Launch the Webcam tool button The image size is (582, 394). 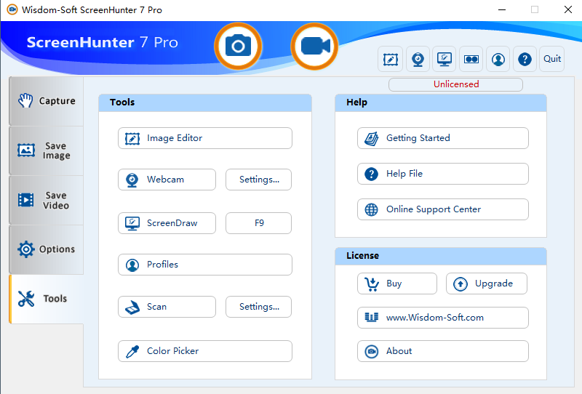point(167,180)
